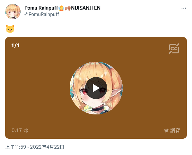Click the cat emoji in tweet text
Screen dimensions: 192x155
coord(10,29)
